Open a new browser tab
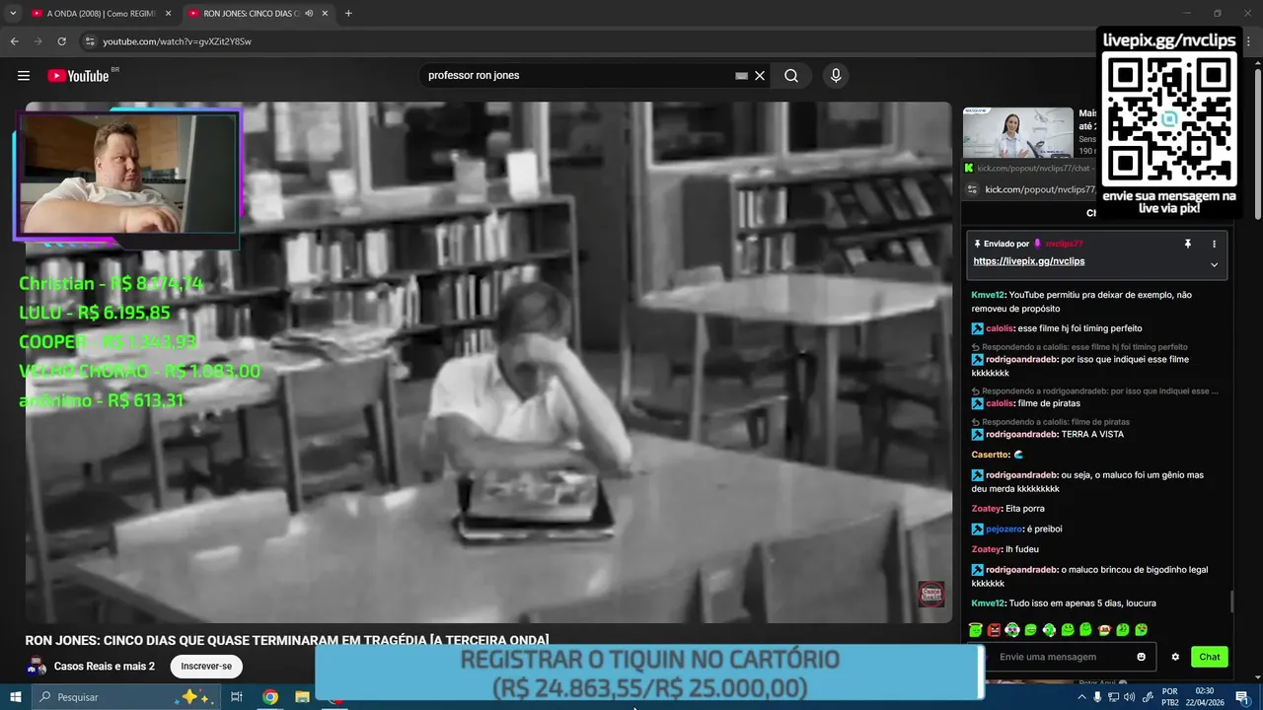1263x710 pixels. point(348,14)
